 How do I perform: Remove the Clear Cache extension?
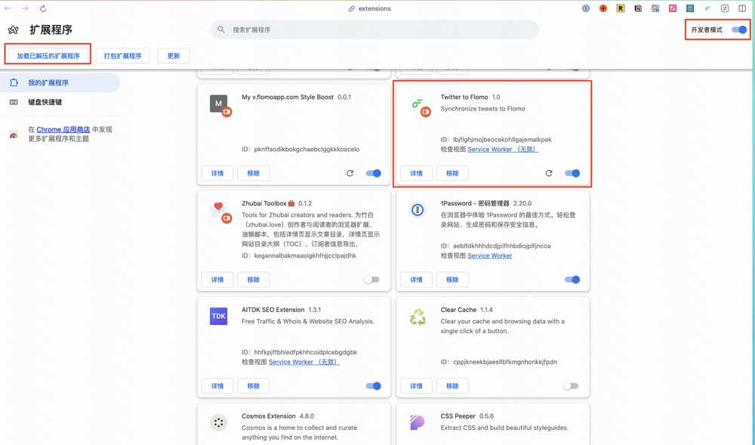[x=452, y=386]
